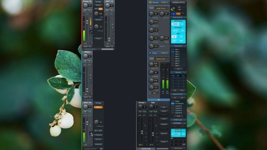The image size is (267, 150).
Task: Click the plus icon on the Main channel strip
Action: click(156, 125)
